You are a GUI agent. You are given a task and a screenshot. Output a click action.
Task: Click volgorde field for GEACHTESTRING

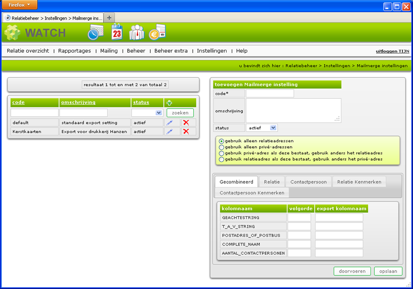tap(299, 218)
